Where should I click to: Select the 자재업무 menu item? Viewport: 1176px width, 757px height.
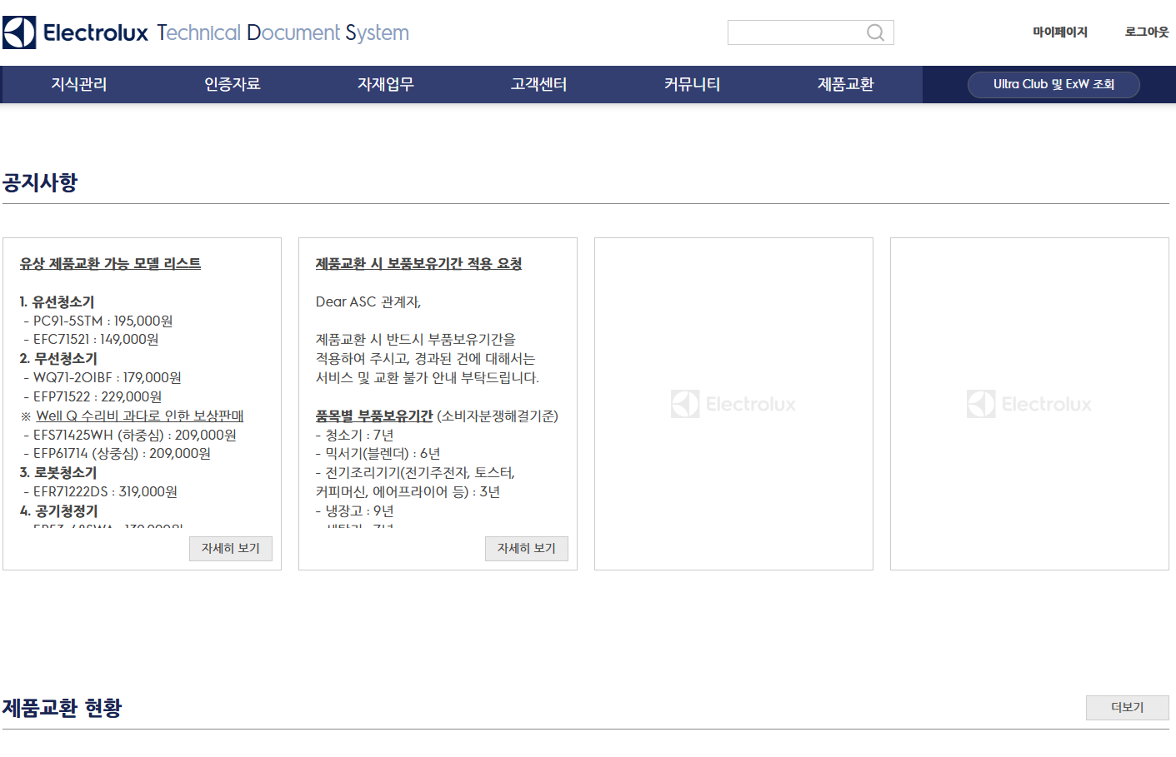coord(384,84)
